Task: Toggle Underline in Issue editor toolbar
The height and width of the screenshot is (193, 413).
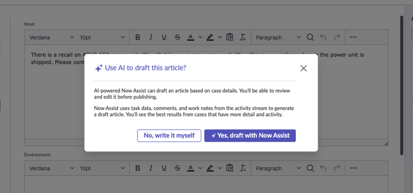Action: click(x=164, y=37)
